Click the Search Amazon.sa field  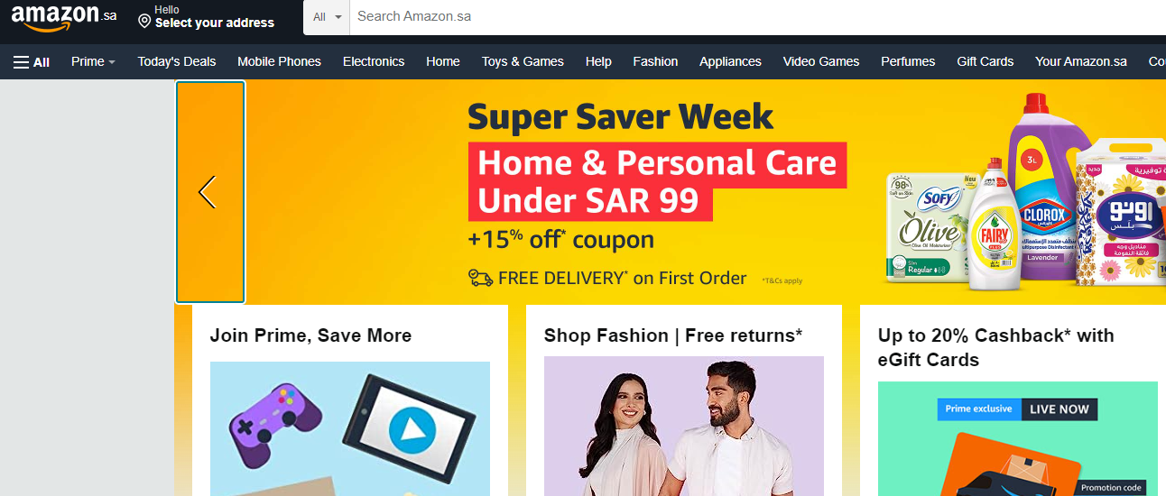[758, 17]
